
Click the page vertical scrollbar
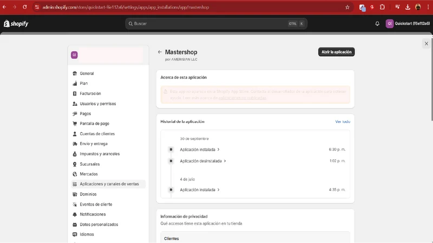431,80
